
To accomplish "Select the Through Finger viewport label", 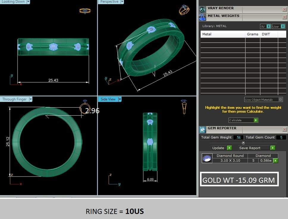I will 14,99.
